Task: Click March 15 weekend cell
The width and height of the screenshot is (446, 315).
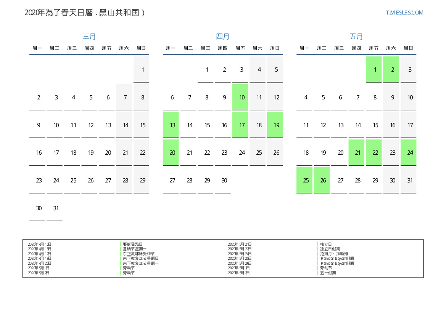Action: click(142, 125)
